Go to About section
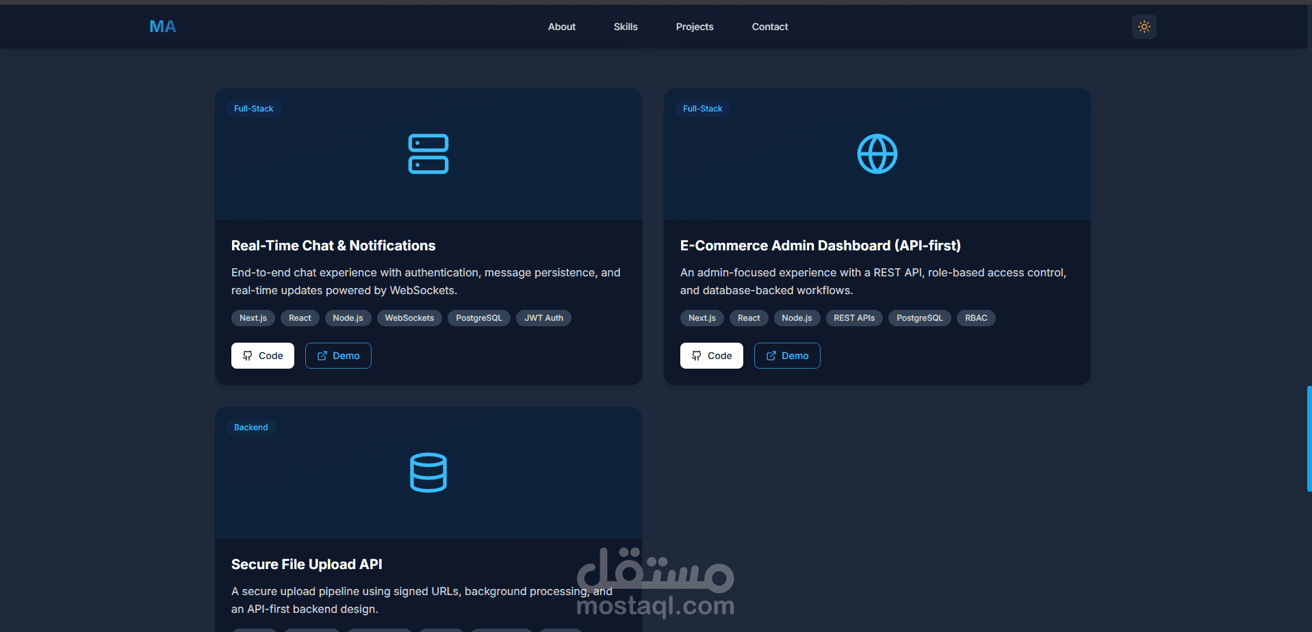Image resolution: width=1312 pixels, height=632 pixels. [561, 27]
